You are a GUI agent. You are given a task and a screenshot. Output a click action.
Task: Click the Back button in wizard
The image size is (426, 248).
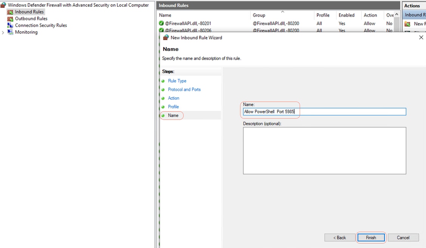(x=339, y=237)
